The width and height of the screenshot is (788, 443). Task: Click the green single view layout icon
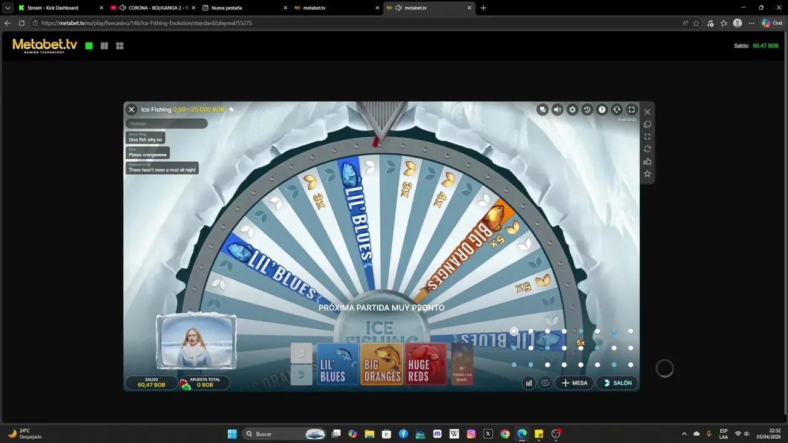tap(89, 46)
